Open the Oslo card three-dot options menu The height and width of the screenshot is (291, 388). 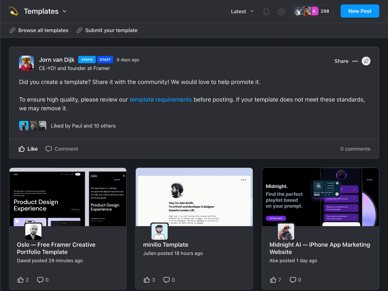117,180
